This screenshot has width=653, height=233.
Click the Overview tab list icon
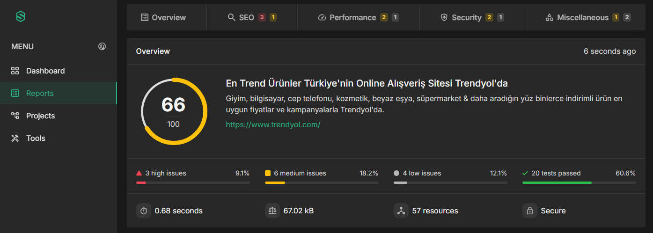(x=145, y=17)
